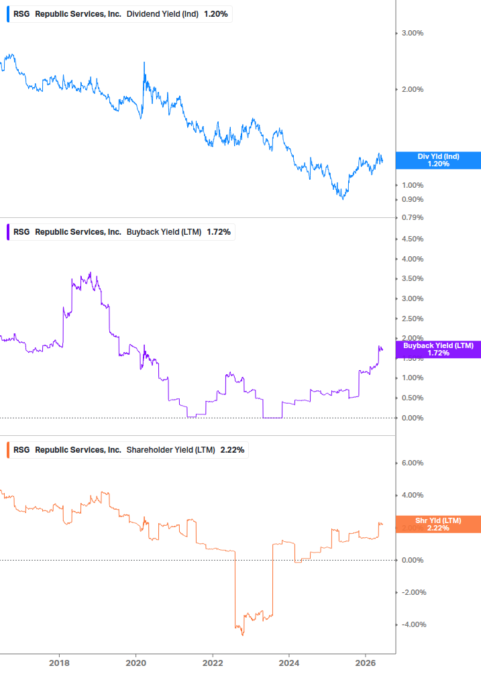Click the -2.00% tick in shareholder yield pane

coord(414,592)
